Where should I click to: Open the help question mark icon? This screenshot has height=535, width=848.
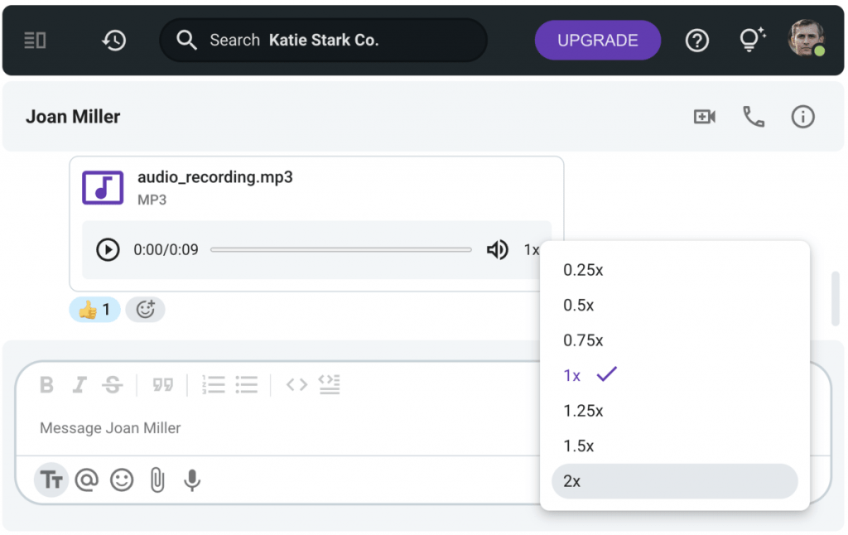[697, 40]
